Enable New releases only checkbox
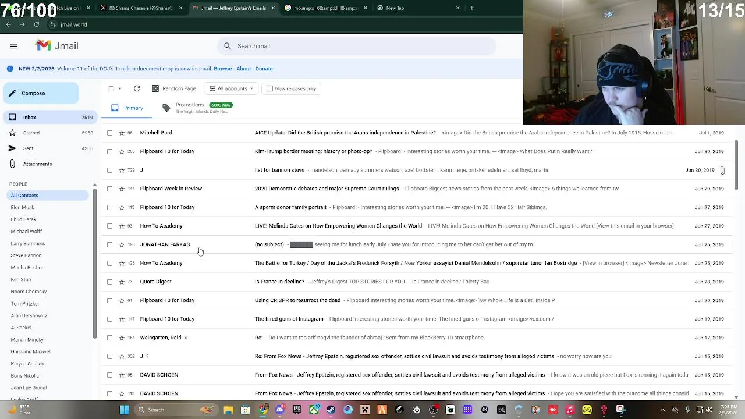 click(269, 88)
